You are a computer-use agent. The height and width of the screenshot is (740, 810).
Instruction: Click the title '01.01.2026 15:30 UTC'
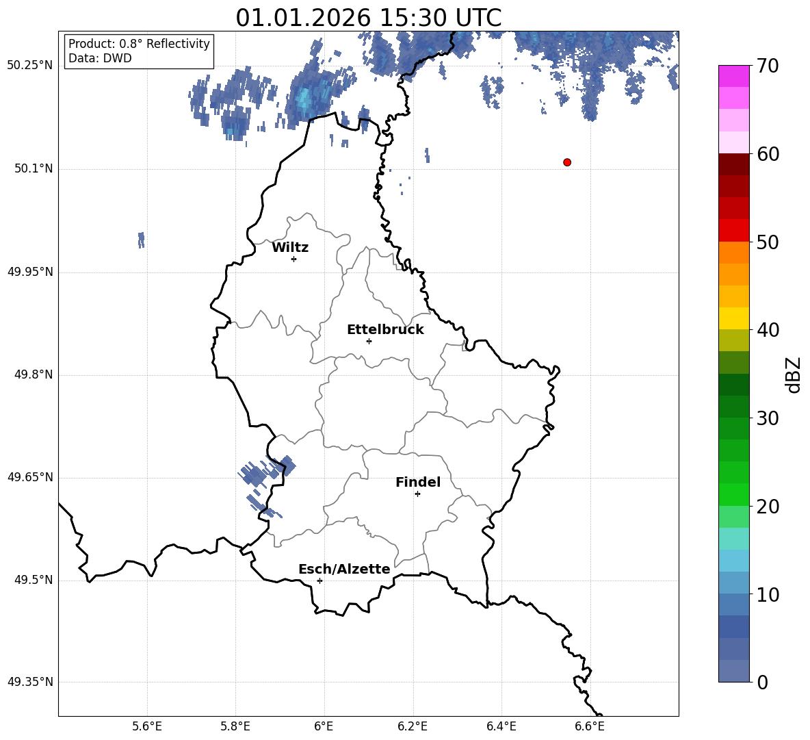pos(368,18)
